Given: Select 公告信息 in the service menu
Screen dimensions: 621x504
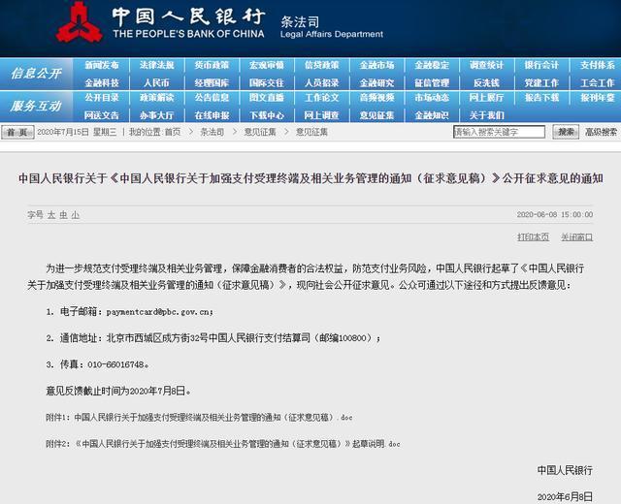Looking at the screenshot, I should click(x=212, y=97).
